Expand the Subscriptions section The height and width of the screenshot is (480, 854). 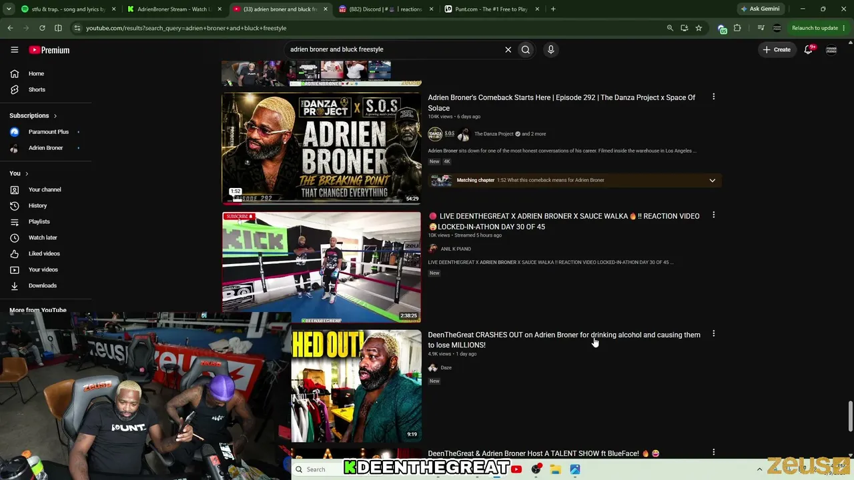coord(33,115)
